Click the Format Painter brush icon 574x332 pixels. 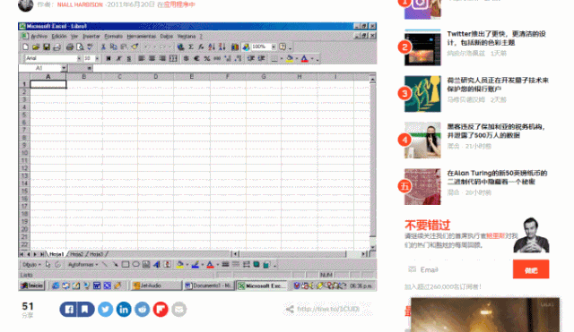[135, 47]
